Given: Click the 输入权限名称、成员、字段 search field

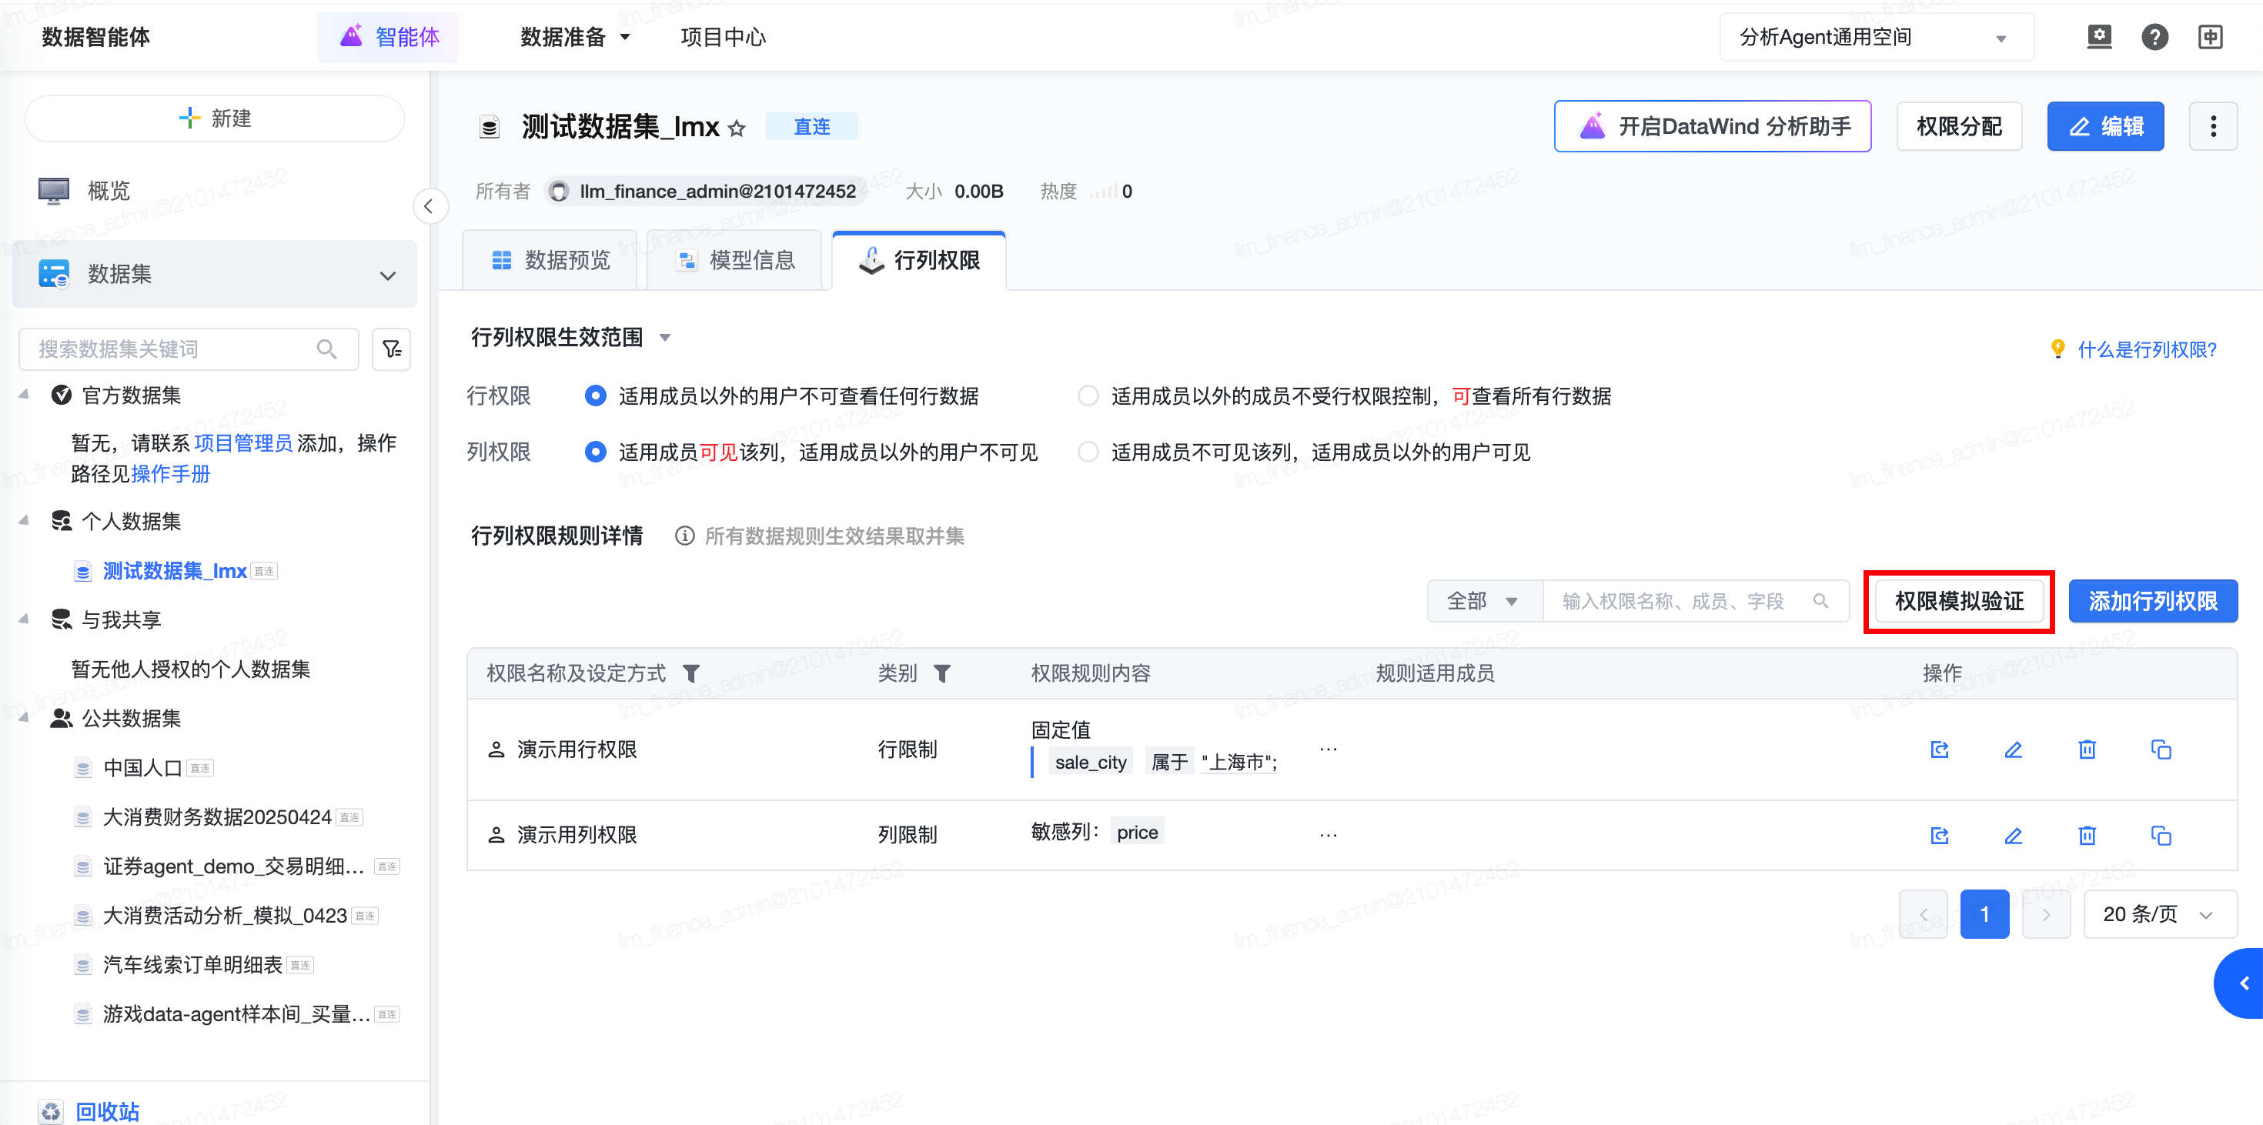Looking at the screenshot, I should 1696,601.
